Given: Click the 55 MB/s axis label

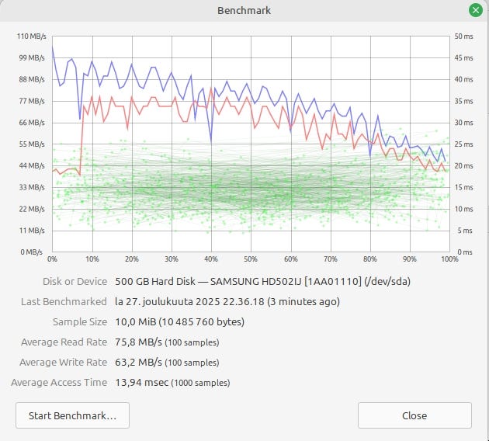Looking at the screenshot, I should point(32,144).
